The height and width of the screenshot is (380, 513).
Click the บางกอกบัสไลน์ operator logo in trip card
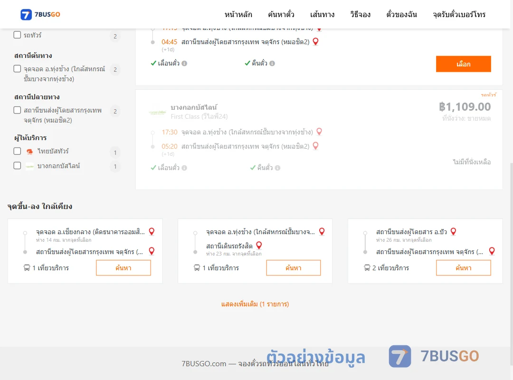pyautogui.click(x=157, y=112)
